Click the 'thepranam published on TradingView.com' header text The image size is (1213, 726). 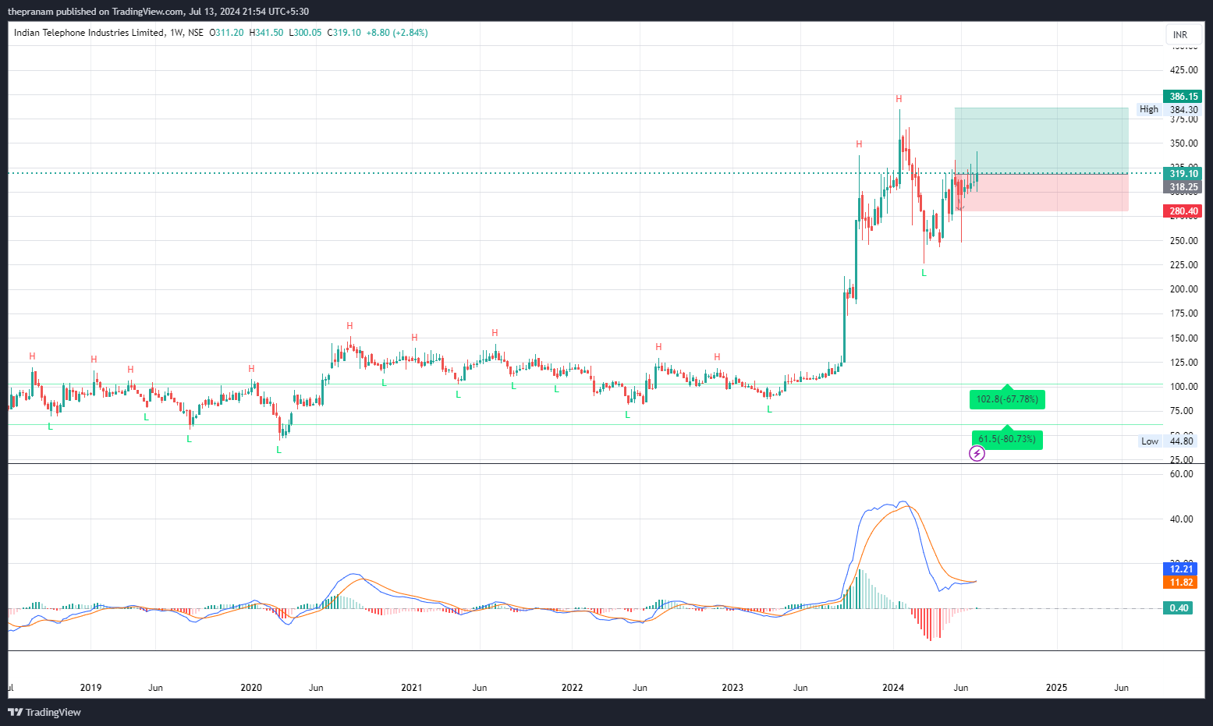[x=96, y=12]
